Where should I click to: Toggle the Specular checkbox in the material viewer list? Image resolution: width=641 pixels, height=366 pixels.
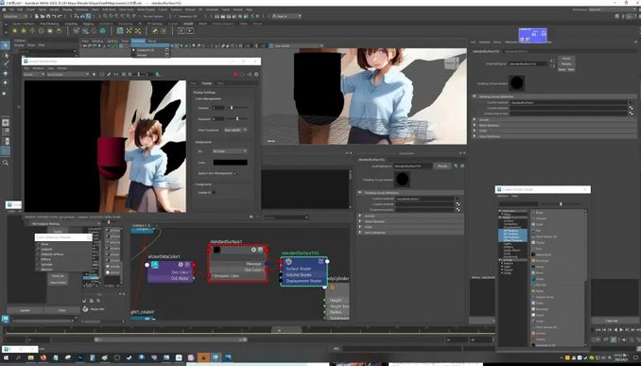(x=38, y=264)
